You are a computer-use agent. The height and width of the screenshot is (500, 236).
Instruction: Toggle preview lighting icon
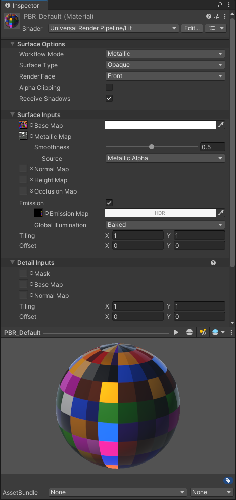(203, 332)
